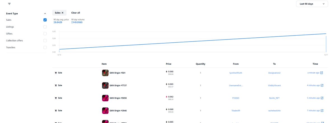This screenshot has height=123, width=336.
Task: Click '4 minutes ago' time link
Action: tap(313, 85)
